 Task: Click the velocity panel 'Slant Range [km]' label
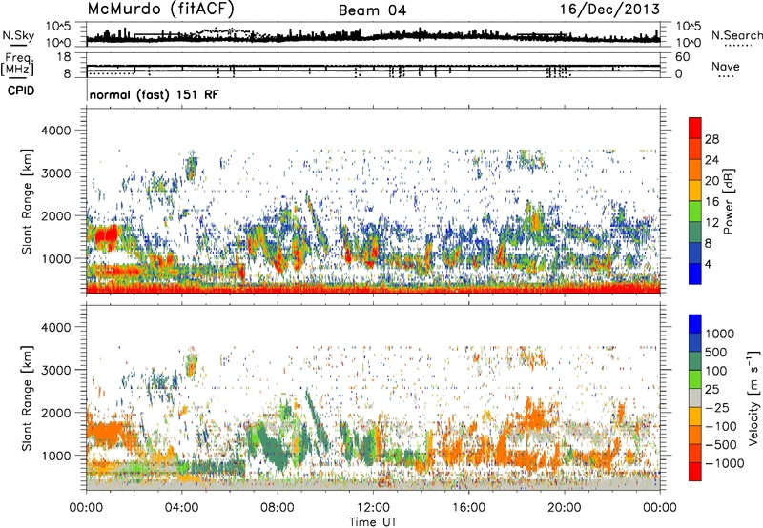27,398
